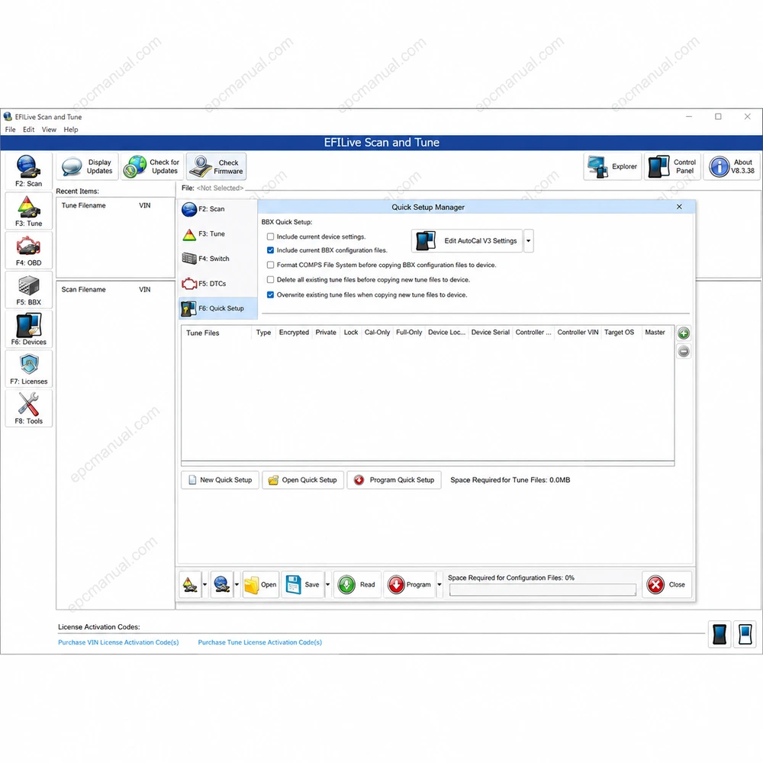
Task: Click the Device Serial column header
Action: [491, 333]
